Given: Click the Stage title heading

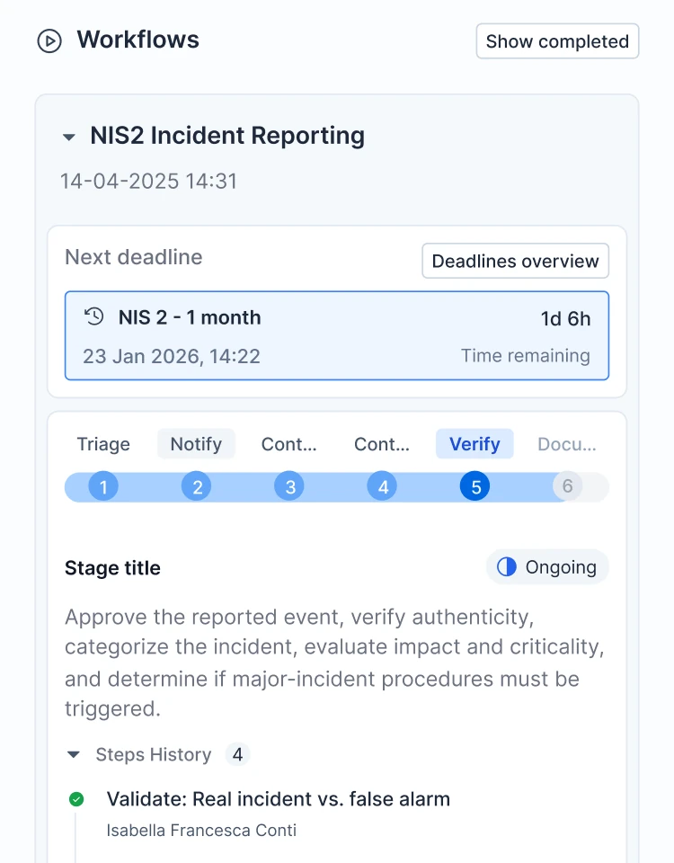Looking at the screenshot, I should tap(113, 568).
